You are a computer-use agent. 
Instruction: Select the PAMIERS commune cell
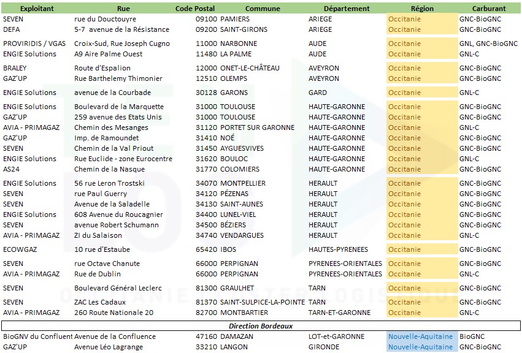click(235, 19)
